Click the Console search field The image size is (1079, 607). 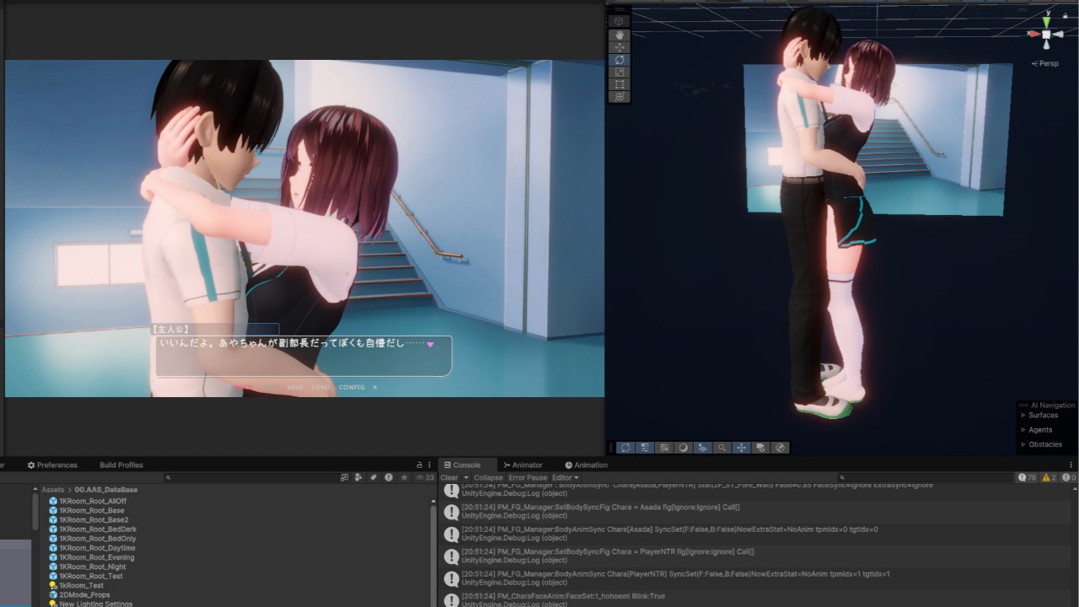927,478
